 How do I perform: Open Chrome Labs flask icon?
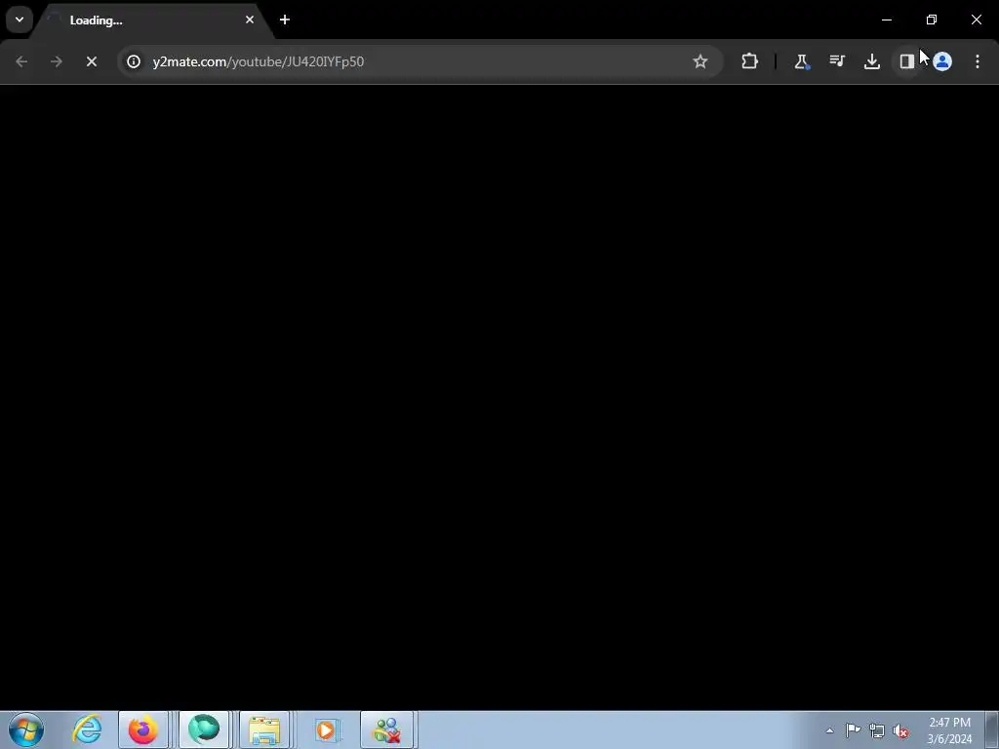(x=802, y=61)
